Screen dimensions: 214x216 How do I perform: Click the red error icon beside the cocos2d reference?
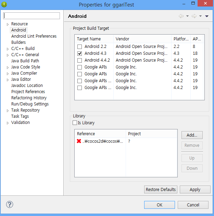(x=79, y=141)
